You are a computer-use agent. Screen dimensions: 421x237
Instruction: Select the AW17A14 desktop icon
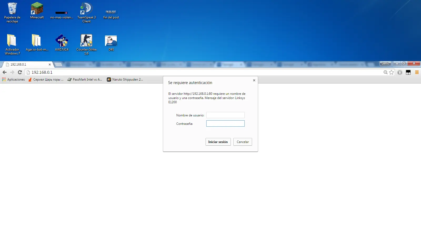click(x=62, y=43)
